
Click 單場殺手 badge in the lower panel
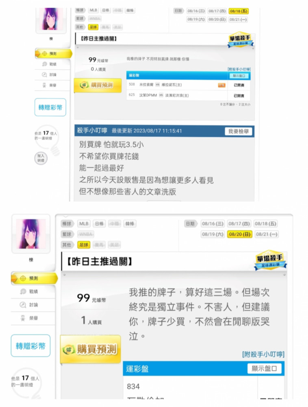click(271, 260)
